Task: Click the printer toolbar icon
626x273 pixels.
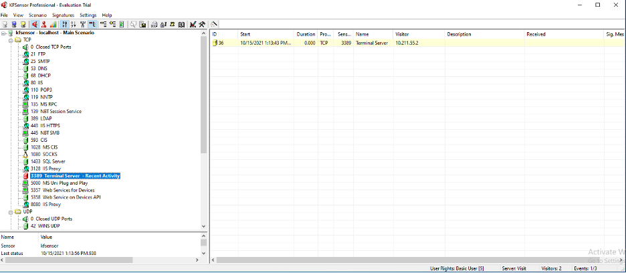Action: tap(154, 24)
